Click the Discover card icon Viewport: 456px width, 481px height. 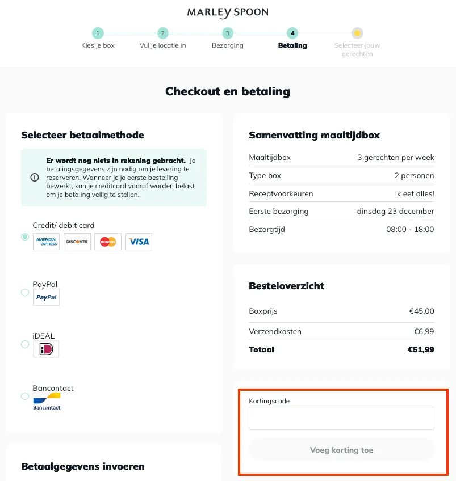pyautogui.click(x=77, y=242)
